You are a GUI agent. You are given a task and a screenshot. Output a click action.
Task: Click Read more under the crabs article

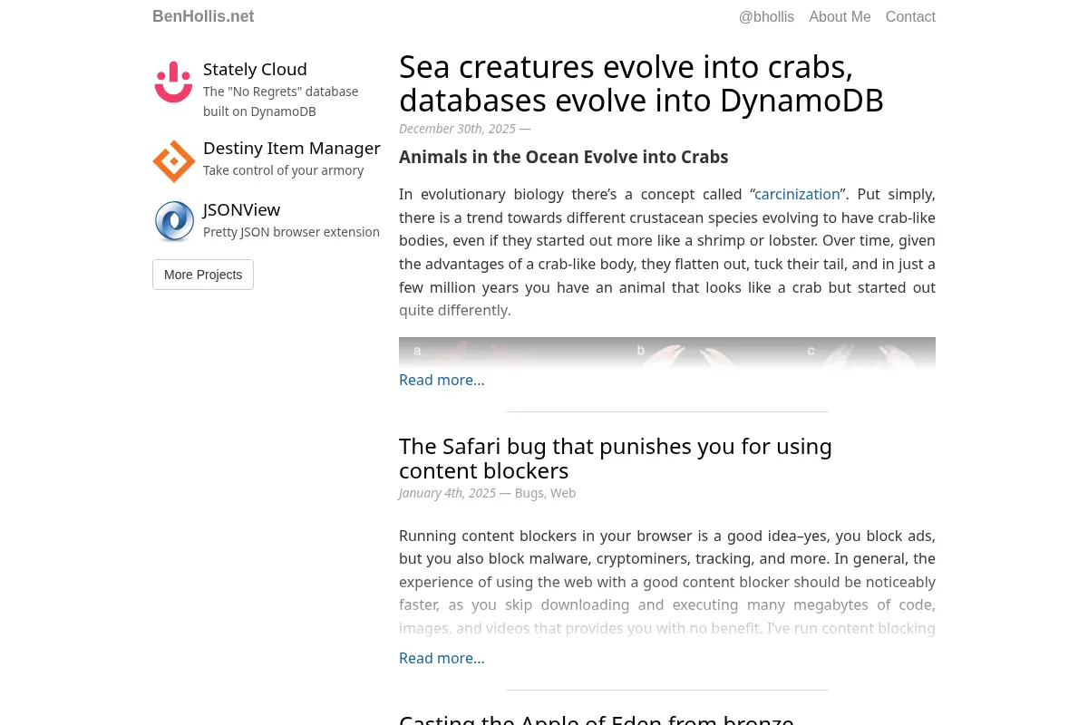coord(442,380)
